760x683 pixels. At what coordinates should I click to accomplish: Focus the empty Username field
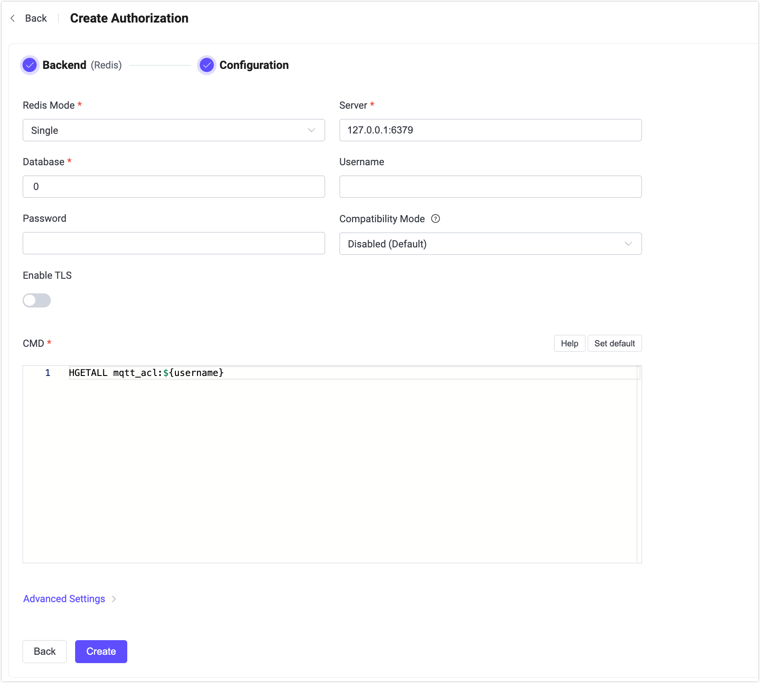490,187
